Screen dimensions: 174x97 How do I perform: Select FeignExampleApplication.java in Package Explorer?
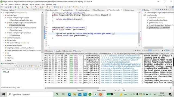coord(22,20)
